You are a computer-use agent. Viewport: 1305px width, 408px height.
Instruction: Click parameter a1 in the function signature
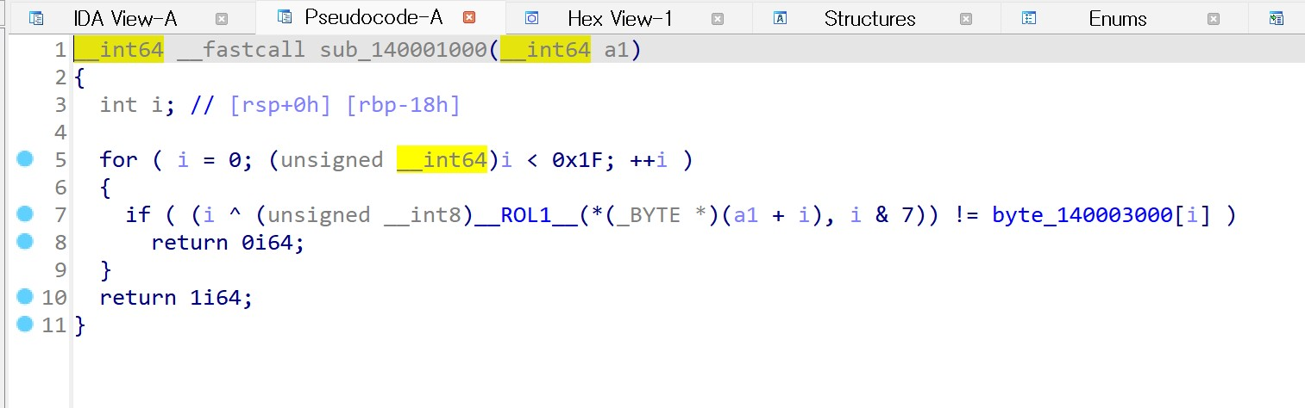click(x=617, y=50)
